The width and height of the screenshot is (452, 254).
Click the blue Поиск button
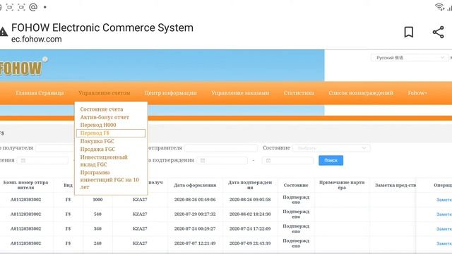point(331,160)
